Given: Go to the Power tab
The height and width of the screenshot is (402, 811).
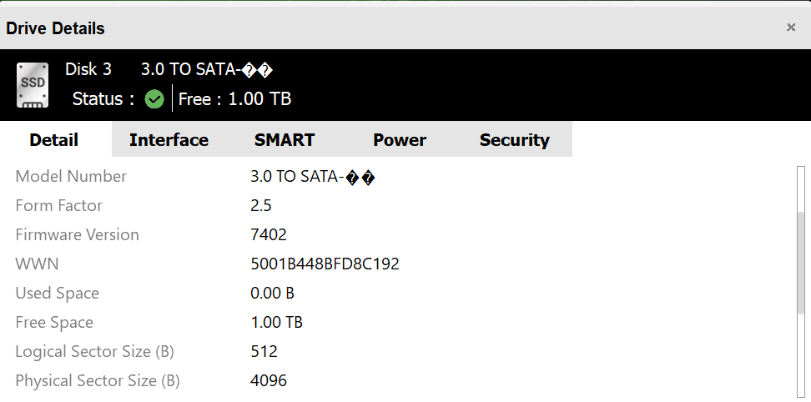Looking at the screenshot, I should (400, 140).
